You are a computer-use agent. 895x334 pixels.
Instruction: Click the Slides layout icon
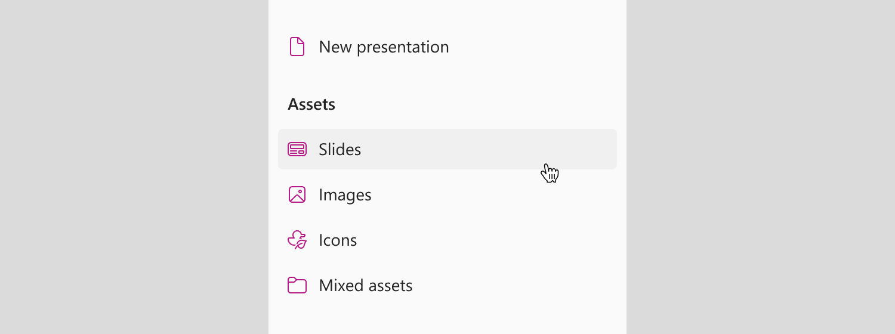pos(297,149)
